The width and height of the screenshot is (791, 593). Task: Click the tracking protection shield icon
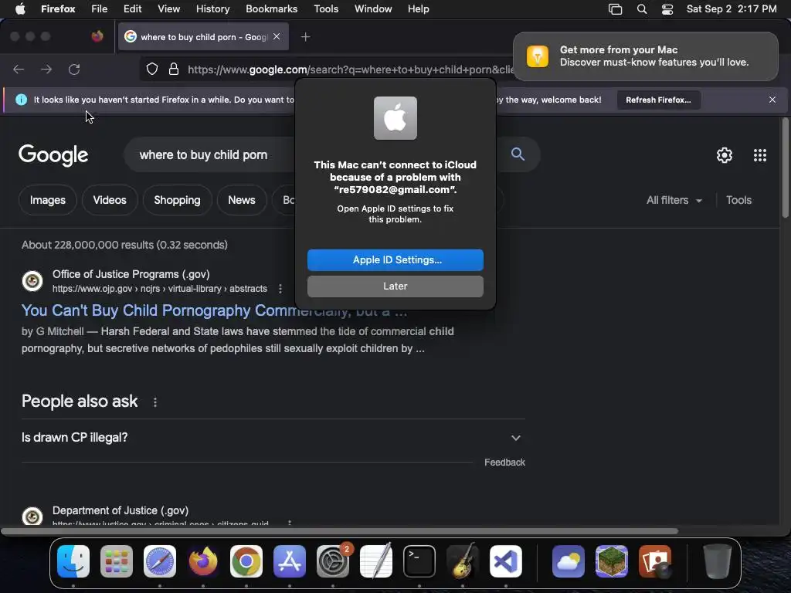point(152,69)
